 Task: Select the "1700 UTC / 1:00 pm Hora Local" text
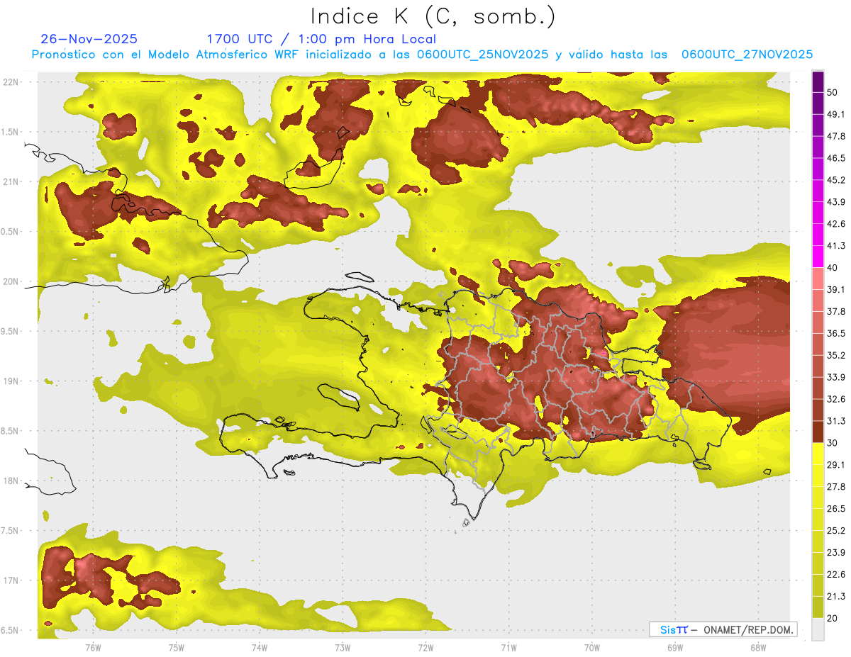point(321,39)
